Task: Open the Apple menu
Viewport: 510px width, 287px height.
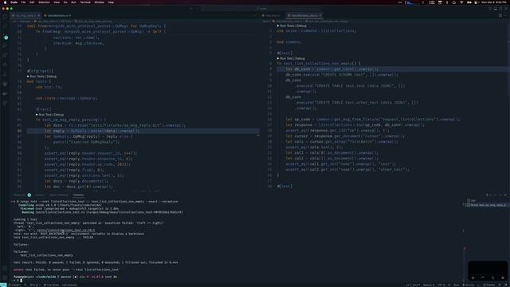Action: (5, 2)
